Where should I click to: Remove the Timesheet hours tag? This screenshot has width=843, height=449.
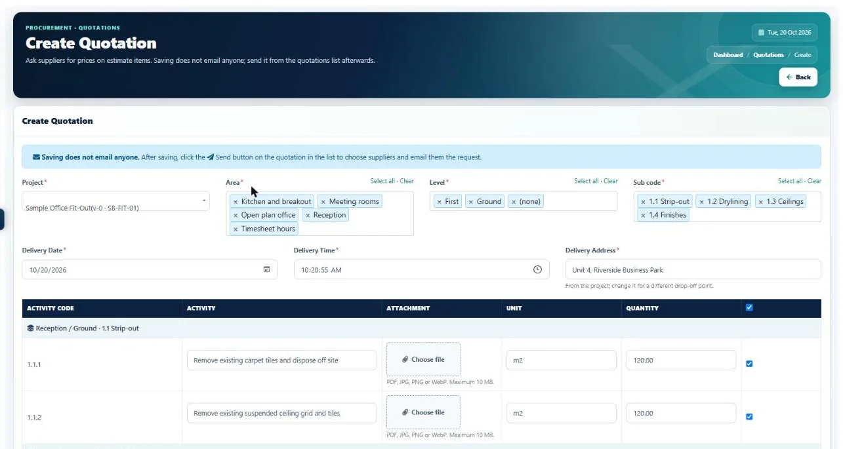236,229
